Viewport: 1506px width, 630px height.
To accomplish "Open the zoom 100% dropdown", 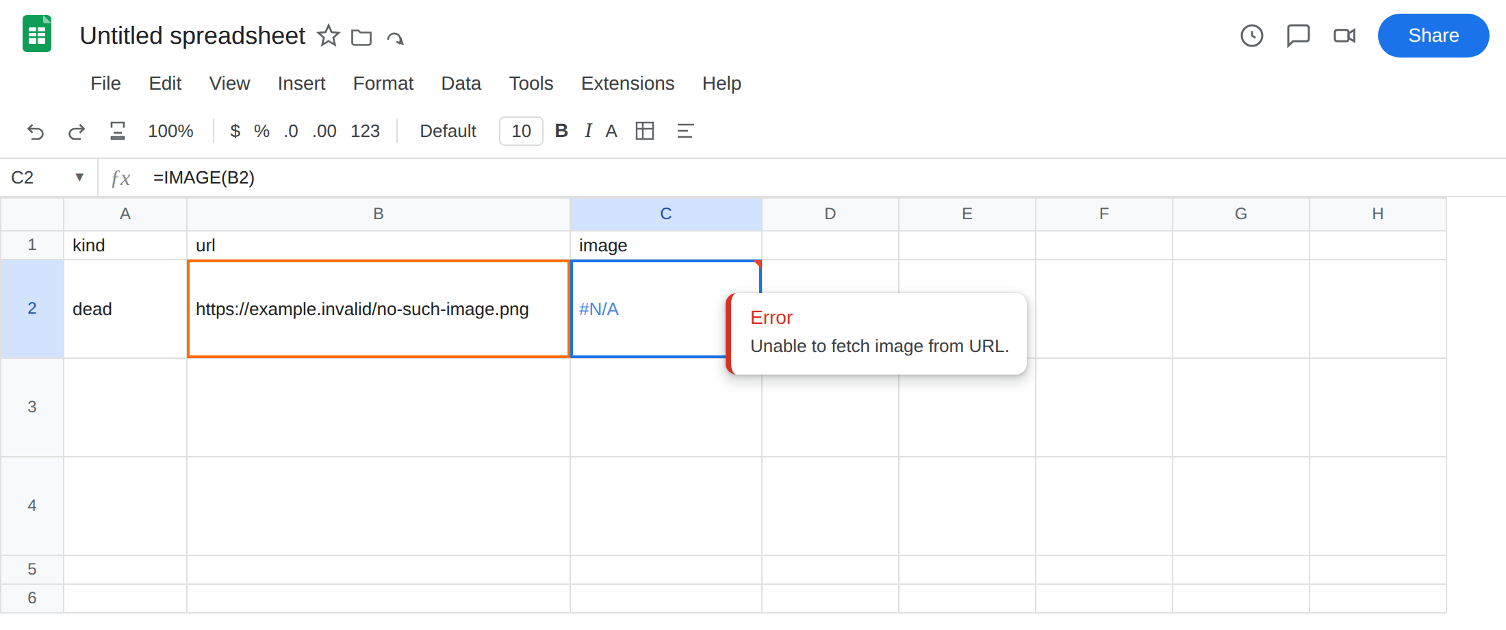I will pyautogui.click(x=170, y=131).
